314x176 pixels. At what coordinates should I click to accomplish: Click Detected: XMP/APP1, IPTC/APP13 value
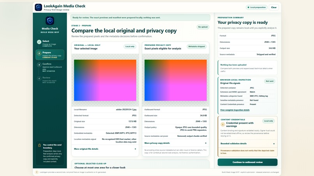click(121, 133)
